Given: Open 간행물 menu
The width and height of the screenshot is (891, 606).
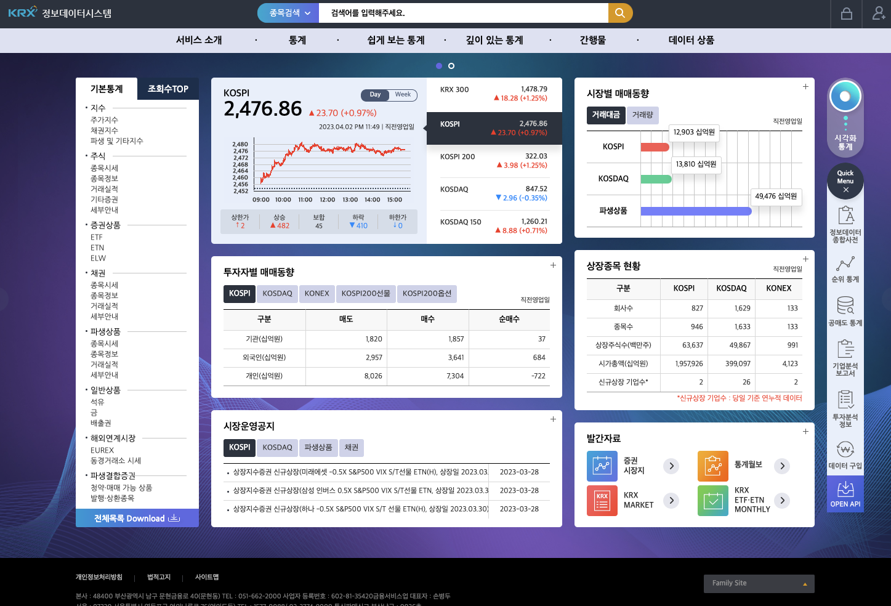Looking at the screenshot, I should (593, 40).
